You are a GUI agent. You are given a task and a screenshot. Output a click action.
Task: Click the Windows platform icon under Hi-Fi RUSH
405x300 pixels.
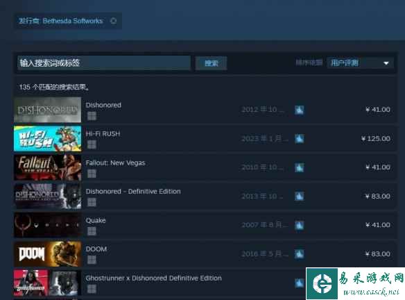point(92,144)
